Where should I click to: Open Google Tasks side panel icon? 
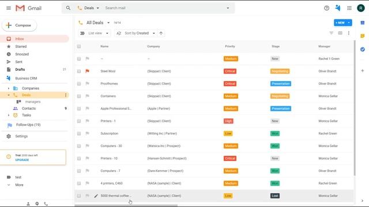(x=363, y=49)
